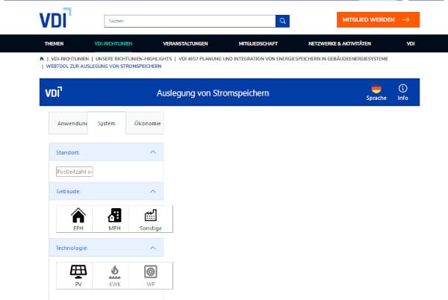This screenshot has height=300, width=448.
Task: Collapse the Gebäude section
Action: click(x=152, y=191)
